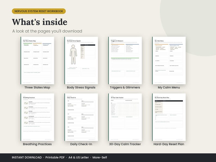This screenshot has height=162, width=216.
Task: Click the 'Daily Check-In' caption
Action: [81, 144]
